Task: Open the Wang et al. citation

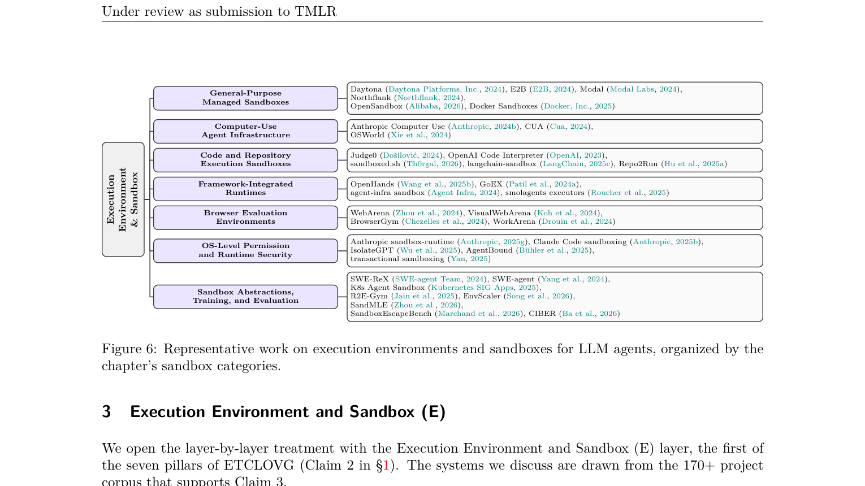Action: click(436, 184)
